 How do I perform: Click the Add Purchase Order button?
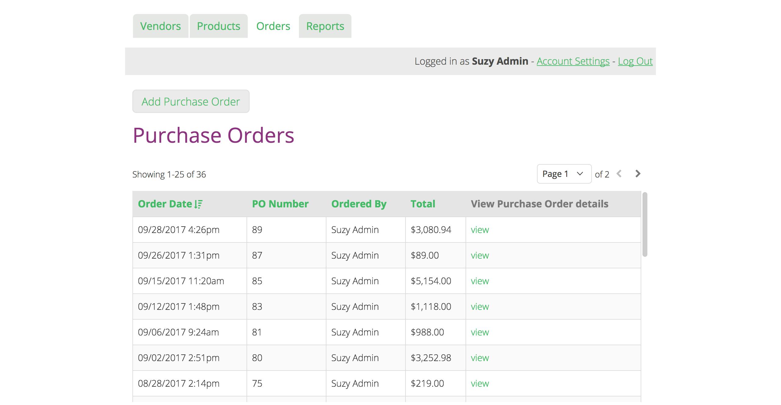pos(191,102)
